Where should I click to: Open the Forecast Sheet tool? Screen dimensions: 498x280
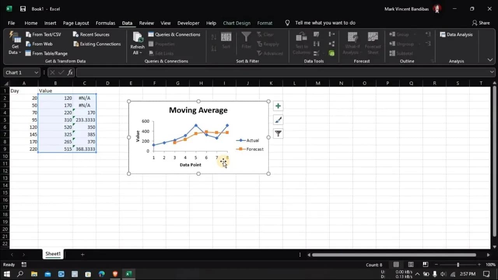pos(373,43)
